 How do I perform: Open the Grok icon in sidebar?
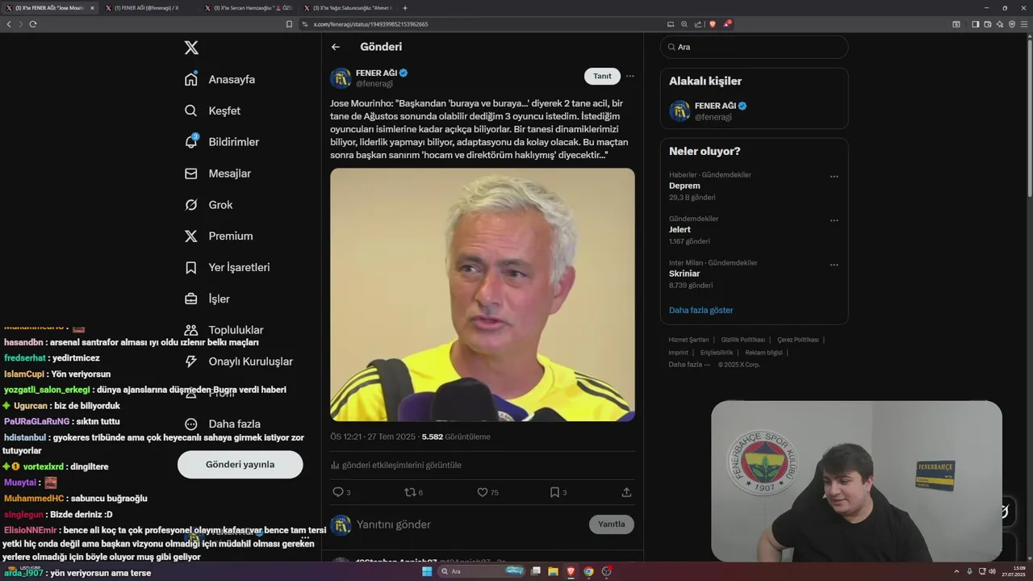point(191,205)
